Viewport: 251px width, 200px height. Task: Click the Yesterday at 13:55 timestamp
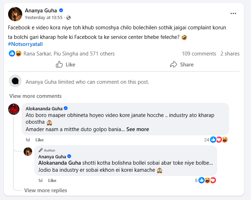coord(44,18)
